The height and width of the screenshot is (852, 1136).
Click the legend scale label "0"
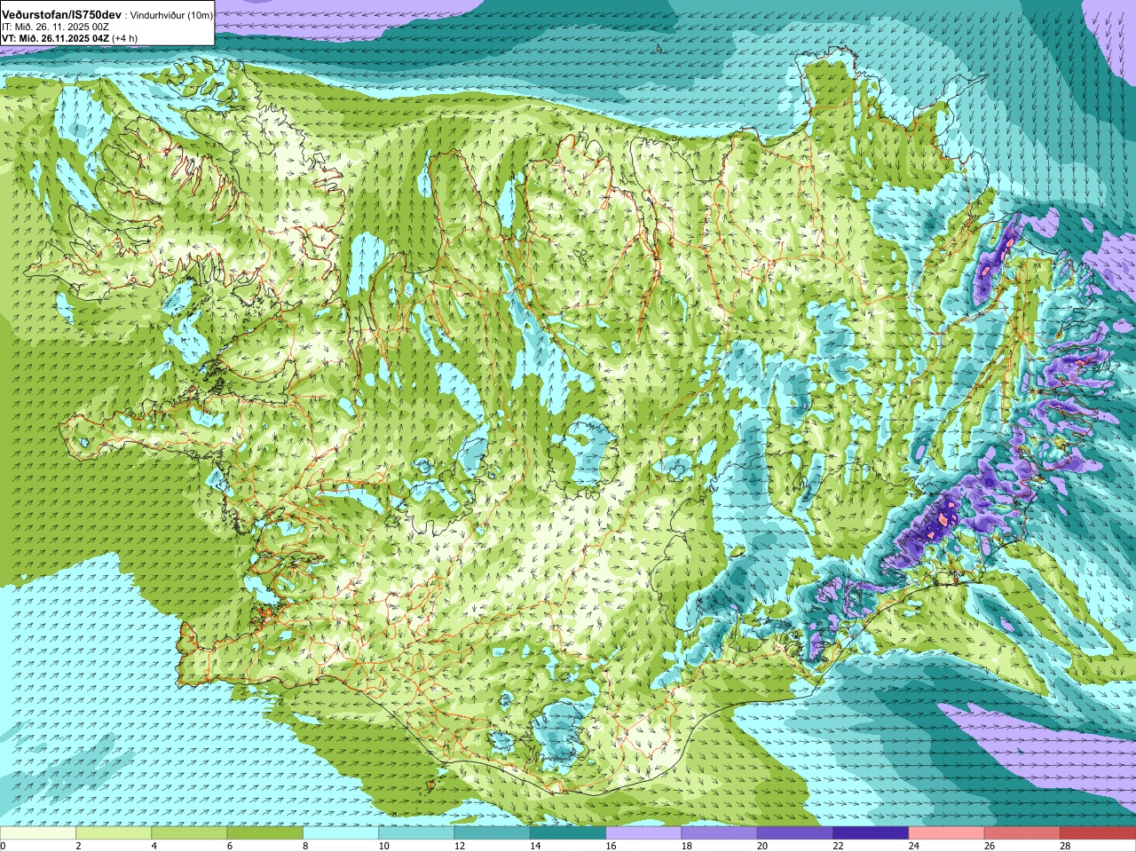(x=3, y=846)
